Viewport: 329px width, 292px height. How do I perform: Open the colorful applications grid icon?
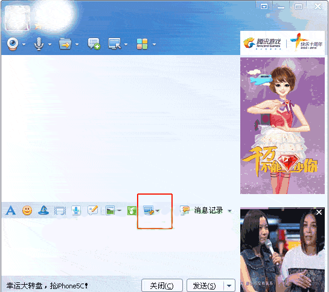click(142, 44)
